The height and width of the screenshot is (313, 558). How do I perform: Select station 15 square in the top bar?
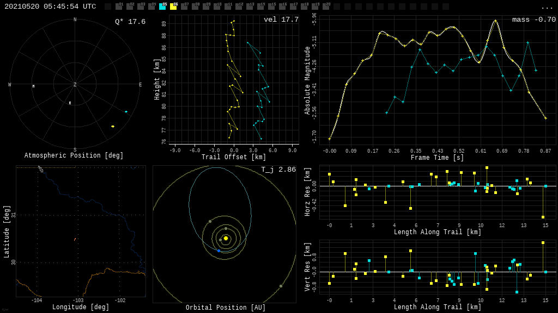(x=271, y=7)
